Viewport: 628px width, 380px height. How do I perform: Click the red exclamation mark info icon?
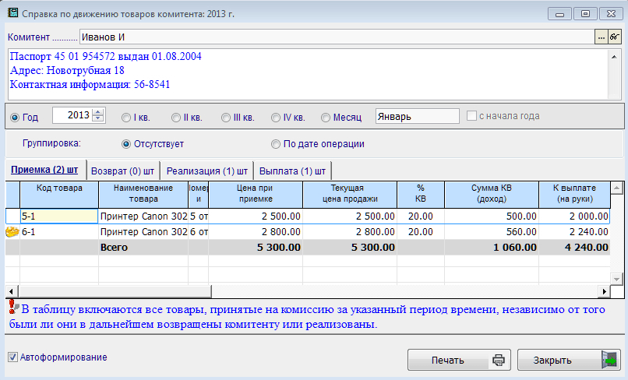click(13, 307)
